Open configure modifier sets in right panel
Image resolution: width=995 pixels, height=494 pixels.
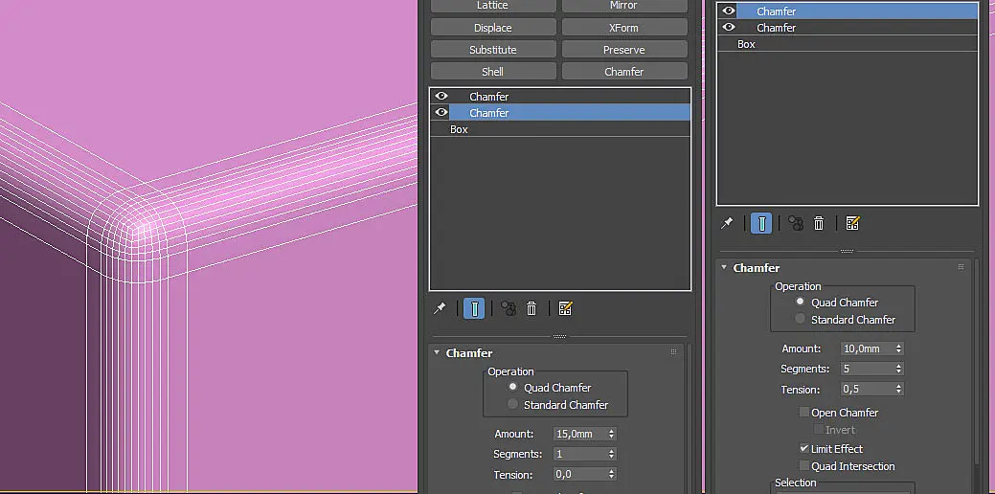852,222
